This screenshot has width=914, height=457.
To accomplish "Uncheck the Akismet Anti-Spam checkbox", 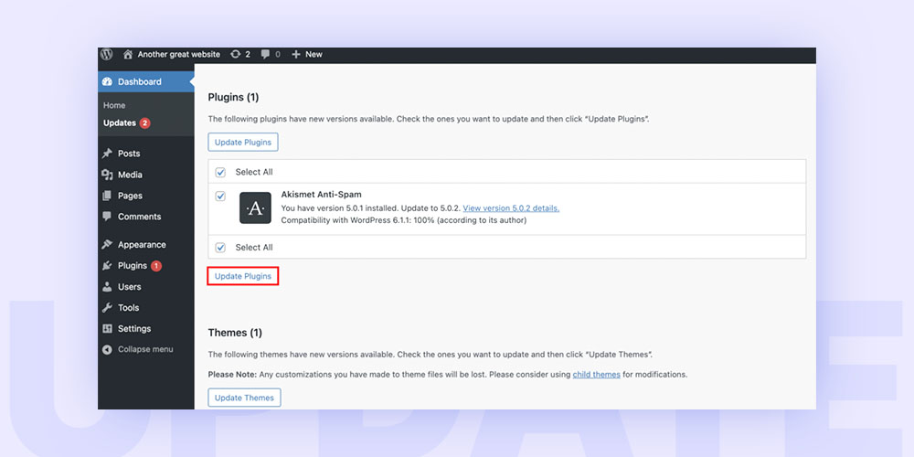I will 220,196.
